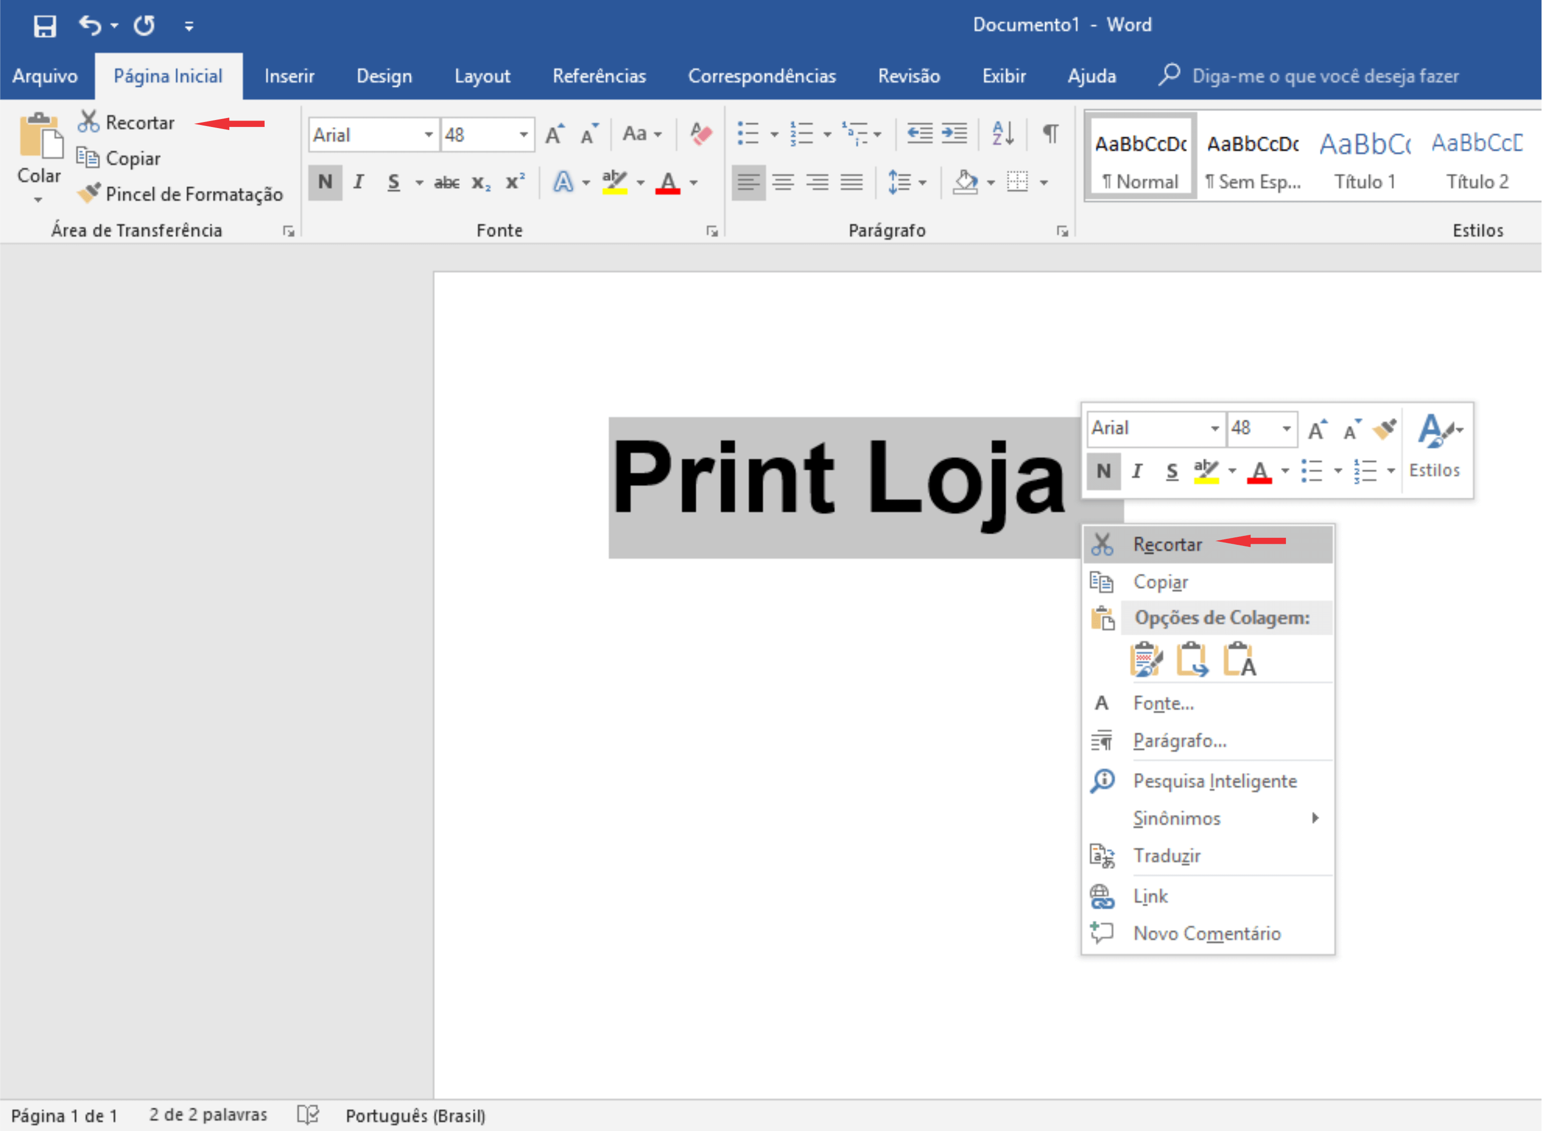Viewport: 1542px width, 1131px height.
Task: Toggle strikethrough abc formatting
Action: (446, 182)
